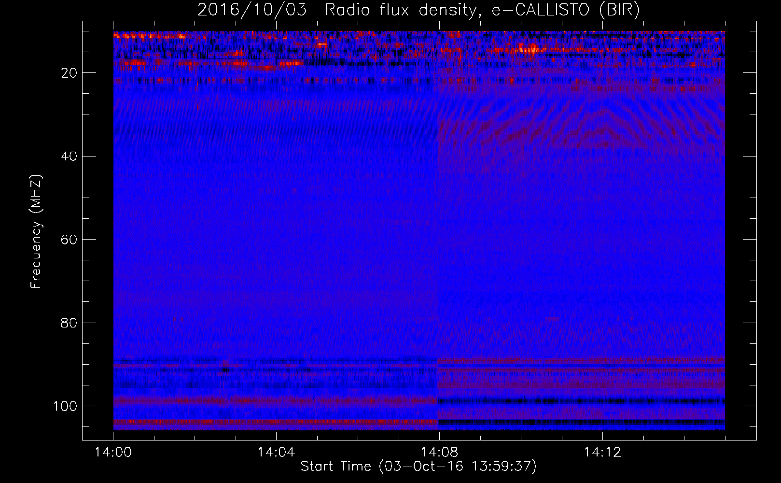Select the 14:00 time tick label
The width and height of the screenshot is (781, 483).
[113, 453]
